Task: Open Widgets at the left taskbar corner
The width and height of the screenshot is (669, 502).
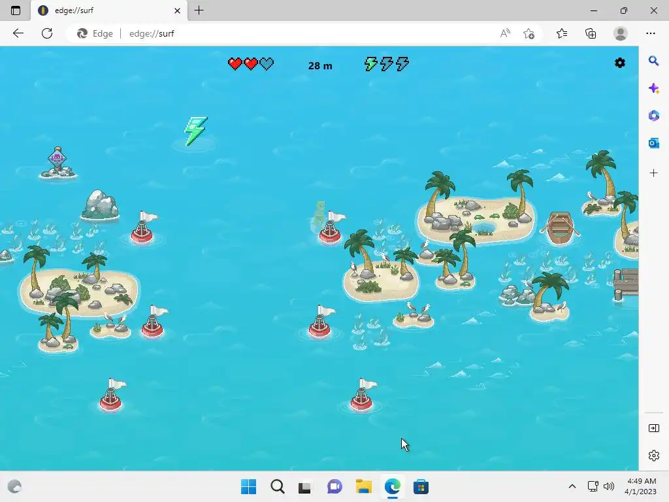Action: pos(15,486)
